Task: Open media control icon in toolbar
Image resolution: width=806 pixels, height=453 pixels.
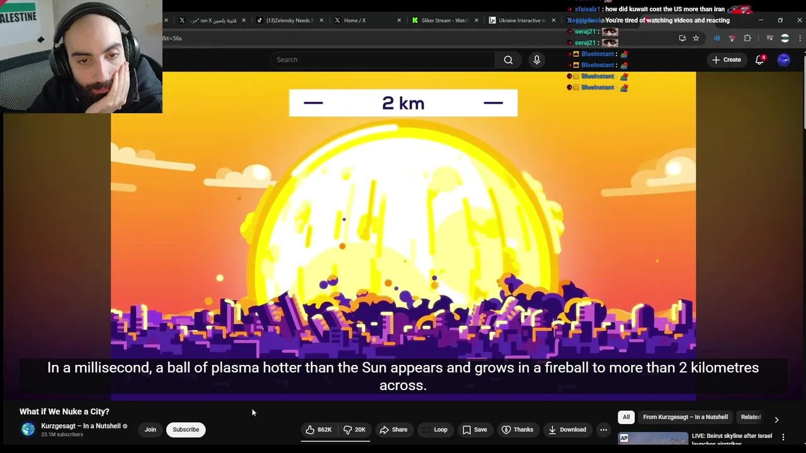Action: tap(769, 38)
